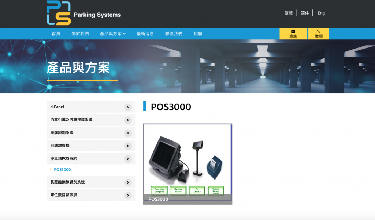
Task: Switch language to Eng
Action: tap(321, 13)
